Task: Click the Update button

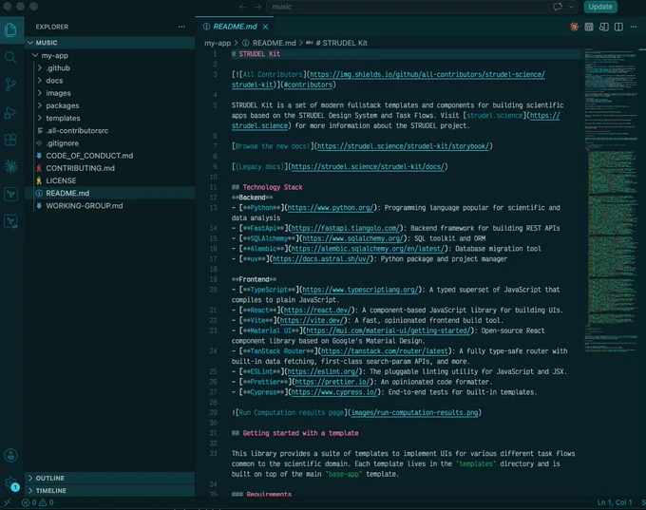Action: coord(600,7)
